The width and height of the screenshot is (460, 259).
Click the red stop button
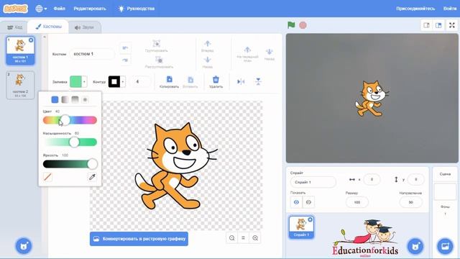pos(303,25)
